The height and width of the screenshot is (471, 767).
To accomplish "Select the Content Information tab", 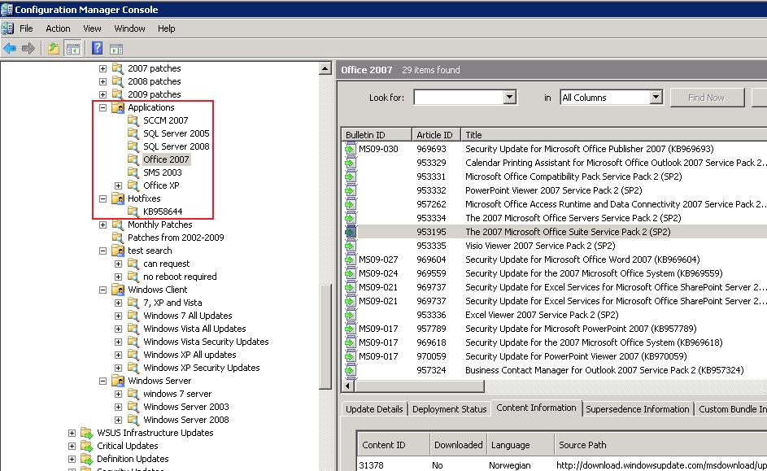I will [x=536, y=408].
